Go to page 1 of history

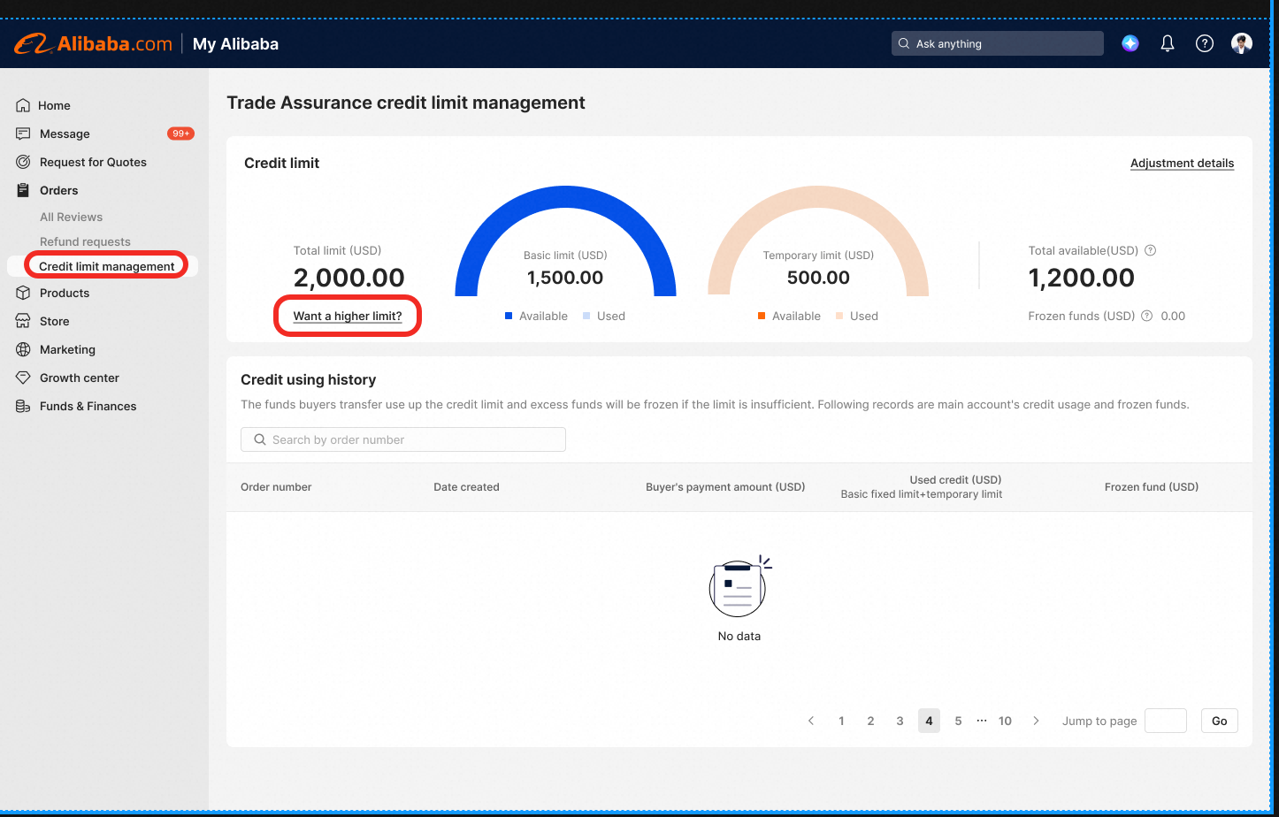click(x=841, y=721)
